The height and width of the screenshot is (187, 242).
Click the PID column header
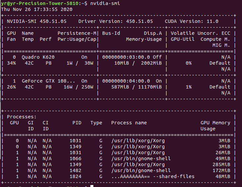pos(77,123)
